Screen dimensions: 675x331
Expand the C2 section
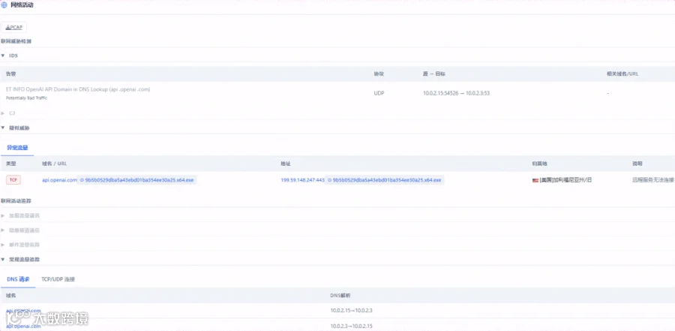click(x=3, y=113)
